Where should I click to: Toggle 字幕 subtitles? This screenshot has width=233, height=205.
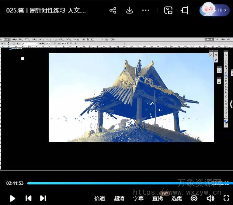click(x=138, y=198)
